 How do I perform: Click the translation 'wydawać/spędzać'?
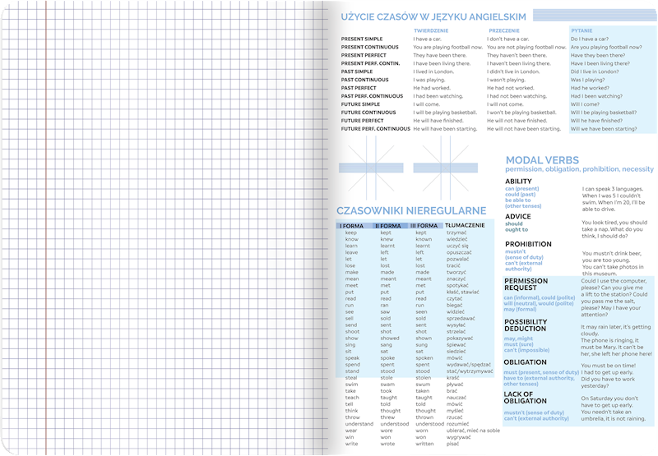(468, 365)
